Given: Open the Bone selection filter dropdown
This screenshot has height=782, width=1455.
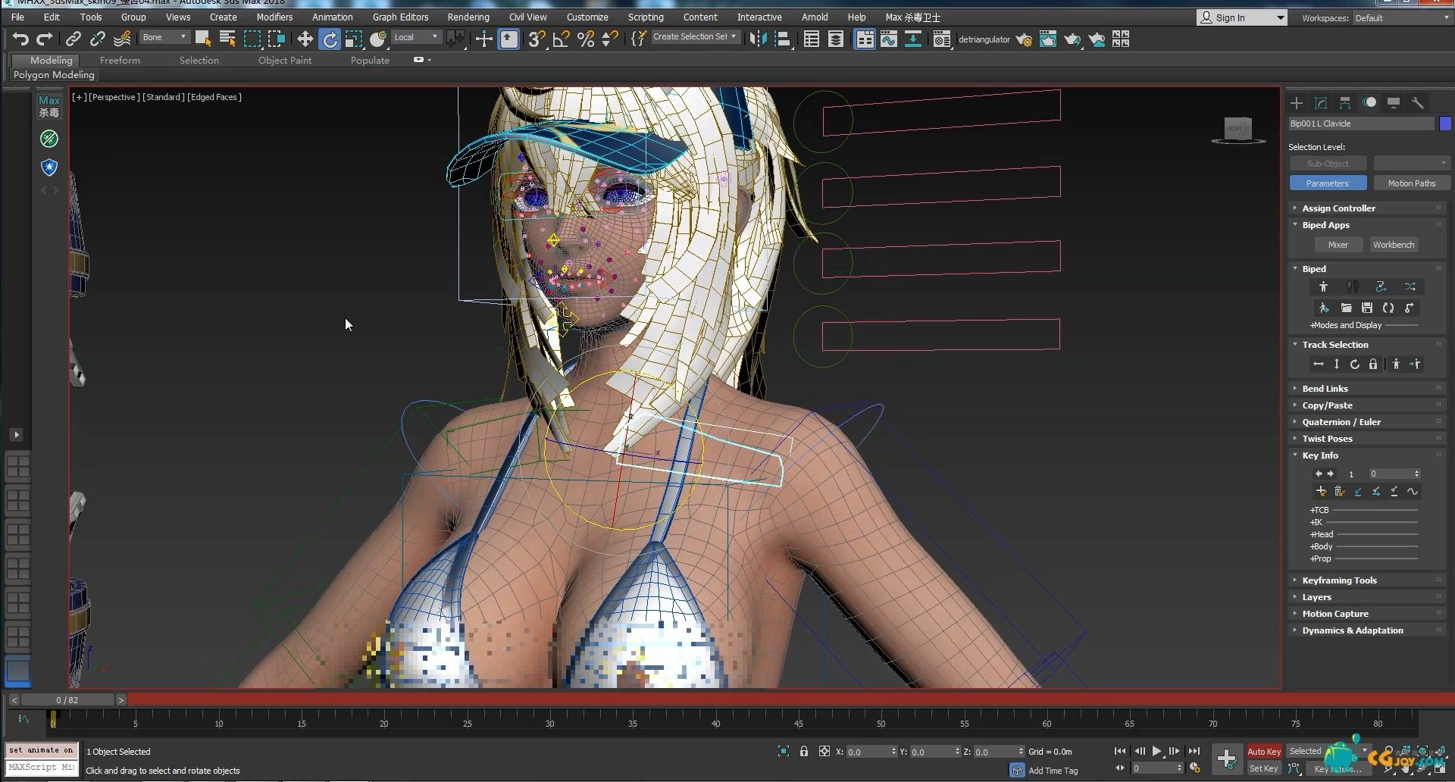Looking at the screenshot, I should coord(164,37).
